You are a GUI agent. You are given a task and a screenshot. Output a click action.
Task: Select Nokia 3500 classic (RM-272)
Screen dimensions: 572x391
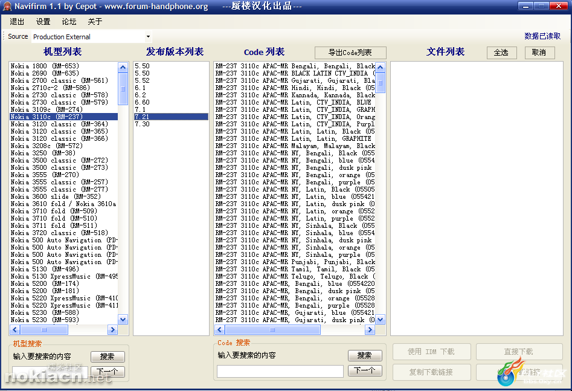click(63, 160)
